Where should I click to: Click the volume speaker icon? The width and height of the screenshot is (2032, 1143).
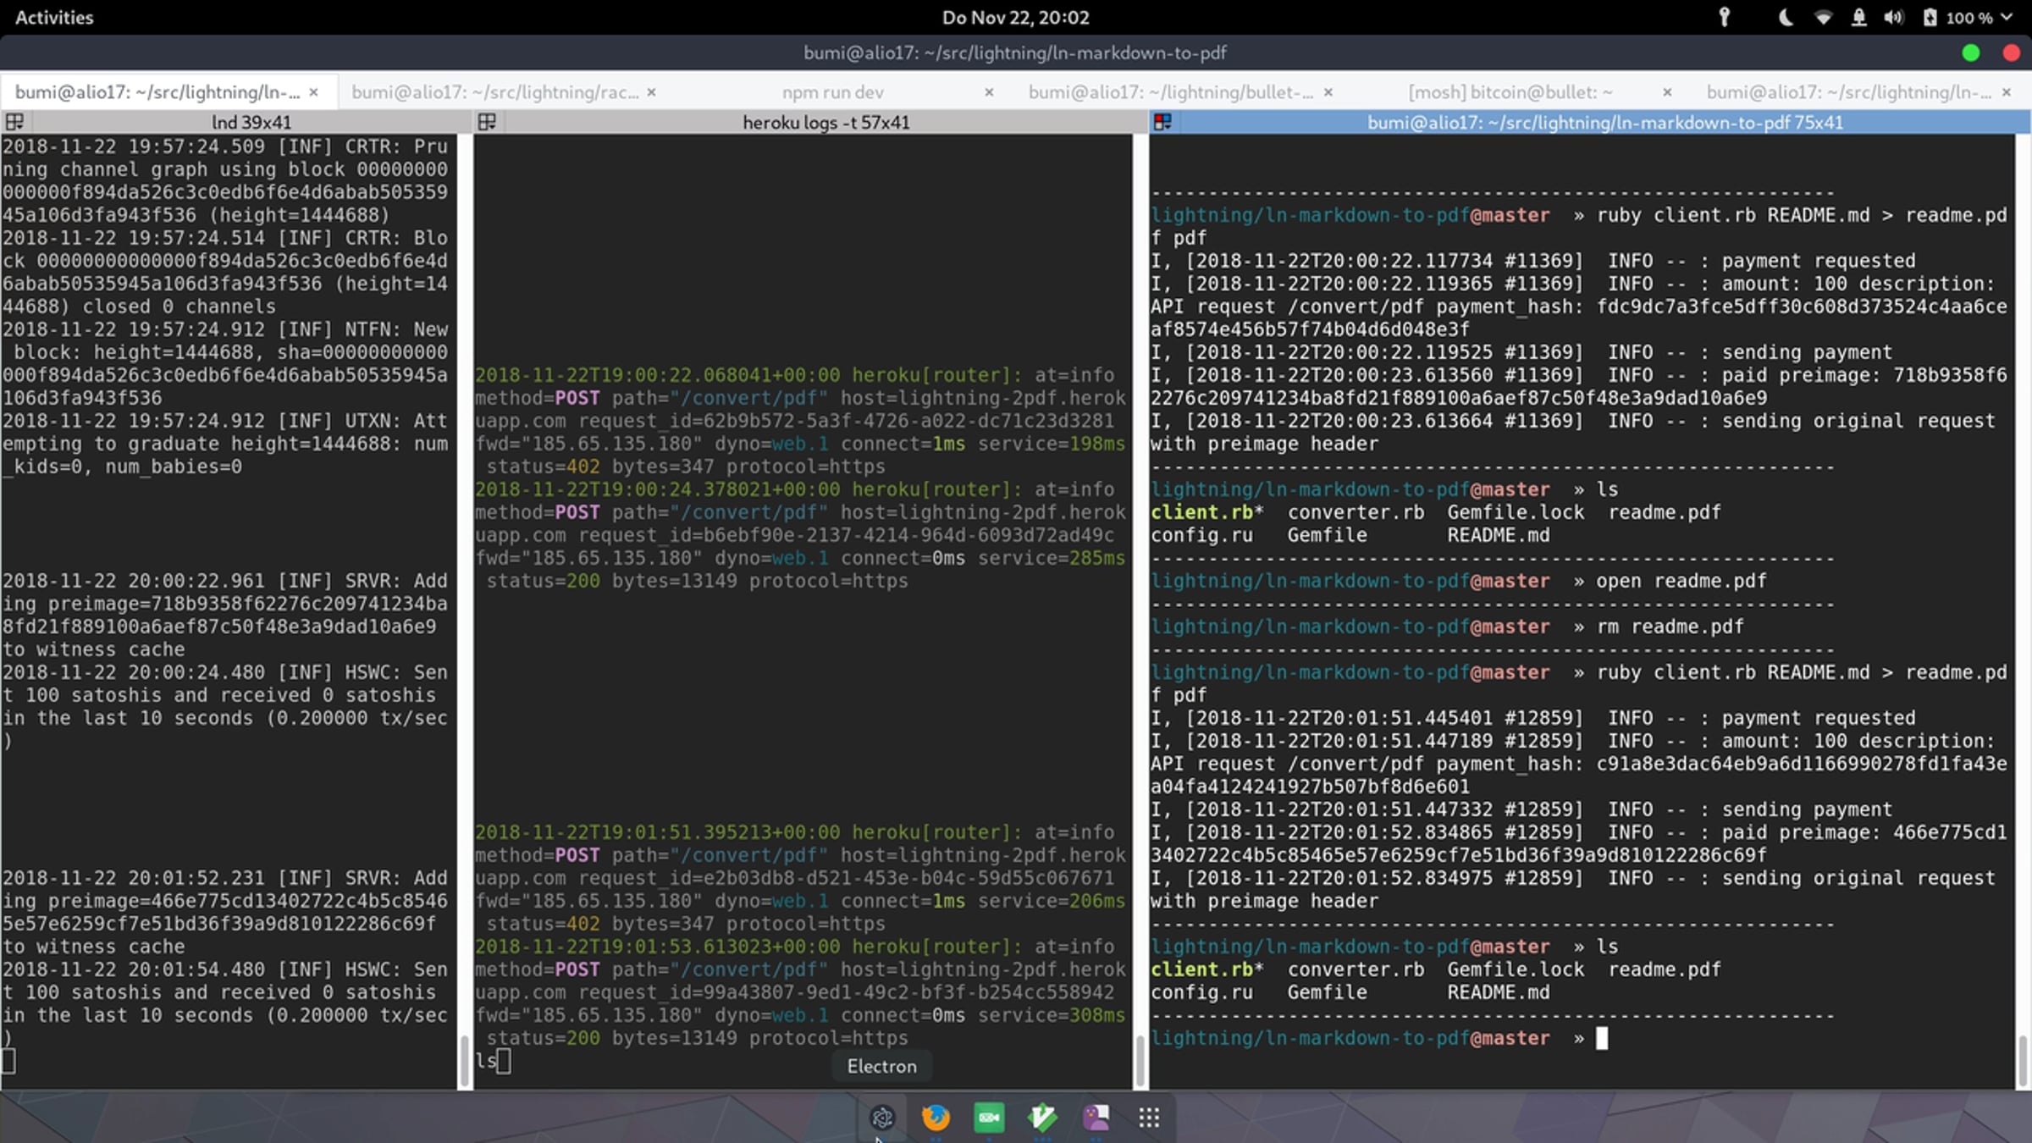coord(1894,18)
